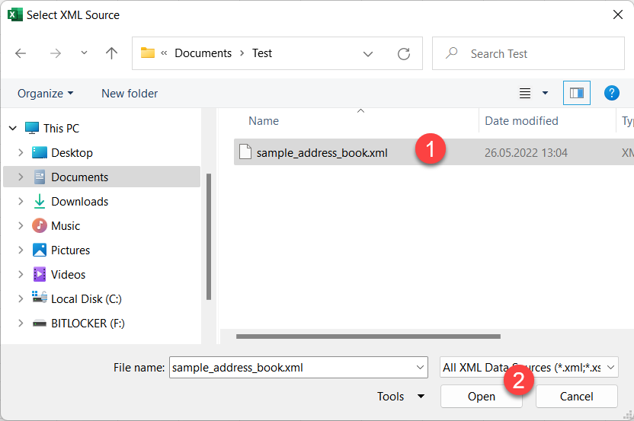Click the change view list icon
This screenshot has height=421, width=634.
point(525,93)
